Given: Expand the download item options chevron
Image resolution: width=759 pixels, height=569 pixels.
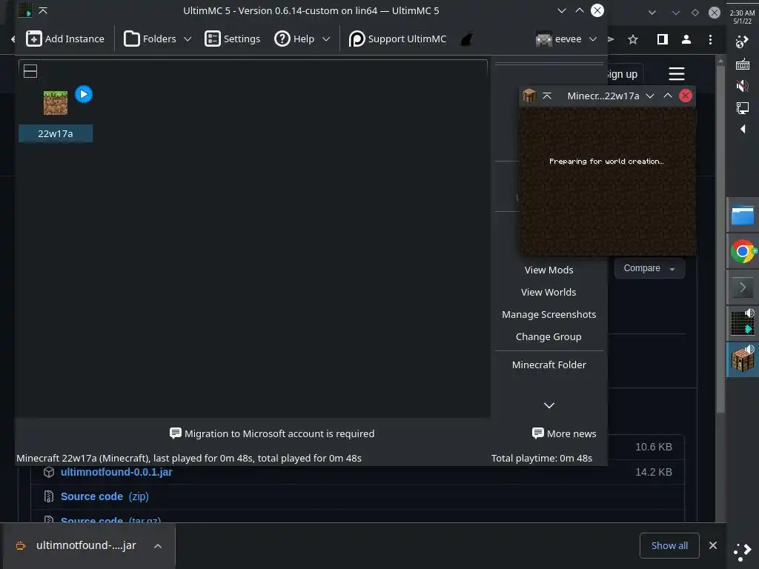Looking at the screenshot, I should click(158, 546).
